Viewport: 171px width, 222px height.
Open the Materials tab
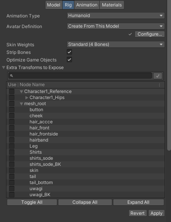click(x=112, y=5)
